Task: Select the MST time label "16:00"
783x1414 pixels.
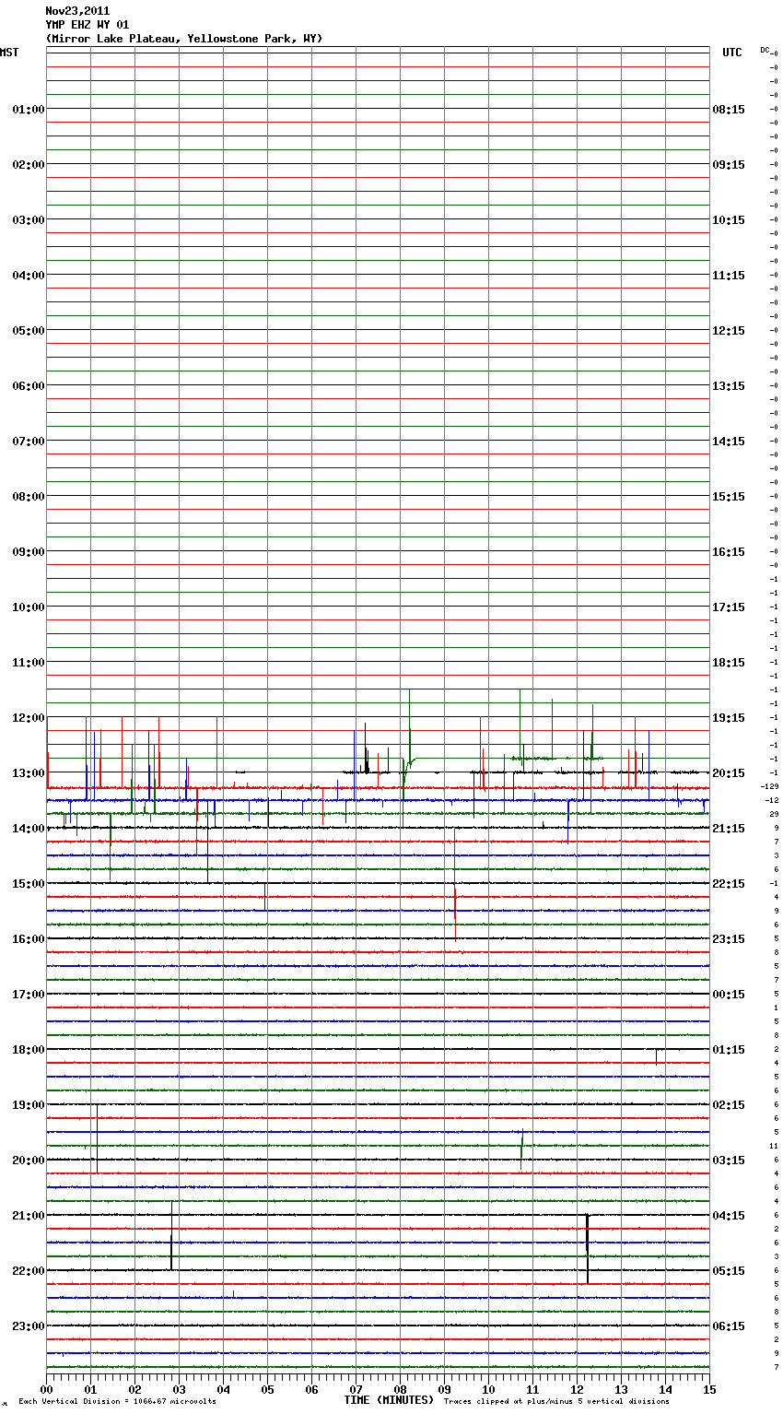Action: [29, 939]
